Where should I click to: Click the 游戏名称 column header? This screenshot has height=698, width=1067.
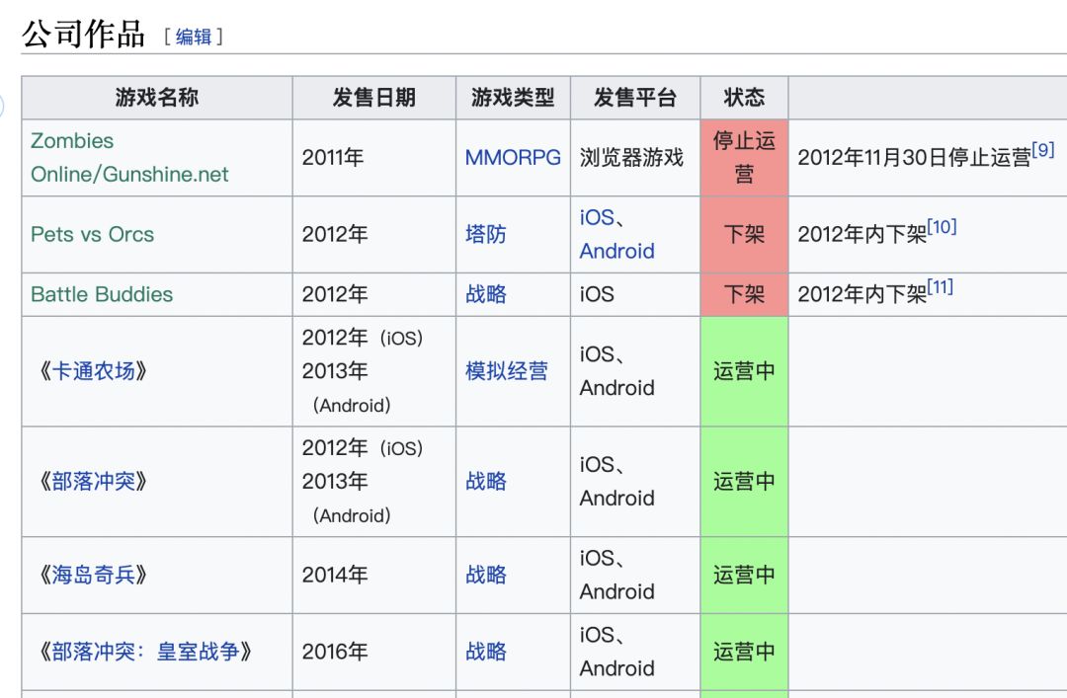point(157,98)
